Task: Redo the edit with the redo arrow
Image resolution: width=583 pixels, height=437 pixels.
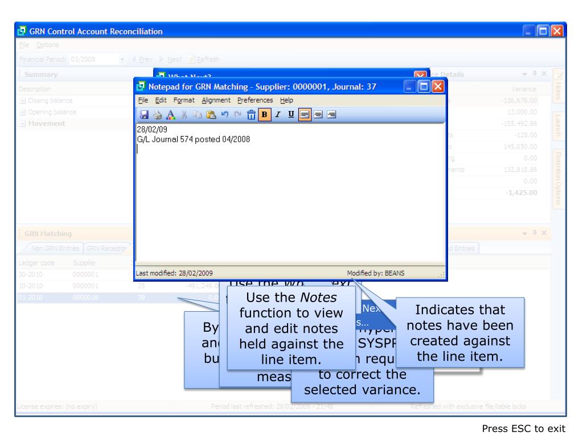Action: (x=237, y=114)
